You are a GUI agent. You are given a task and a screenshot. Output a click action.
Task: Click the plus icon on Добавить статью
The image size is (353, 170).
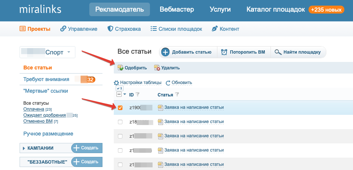coord(165,52)
